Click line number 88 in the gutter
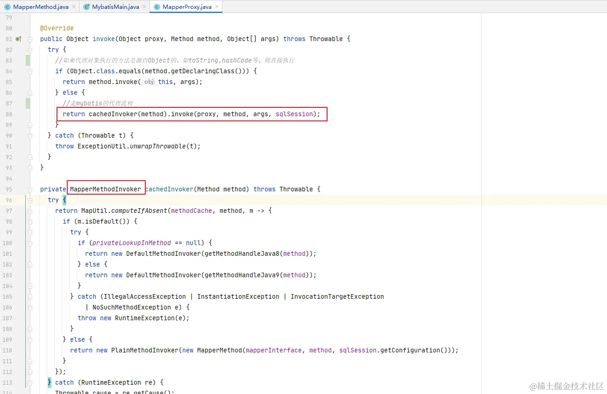Viewport: 607px width, 394px height. (x=9, y=114)
